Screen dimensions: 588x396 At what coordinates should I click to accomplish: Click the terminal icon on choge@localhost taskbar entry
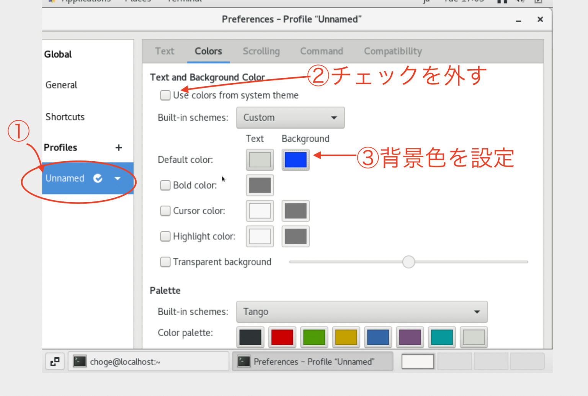(x=80, y=361)
